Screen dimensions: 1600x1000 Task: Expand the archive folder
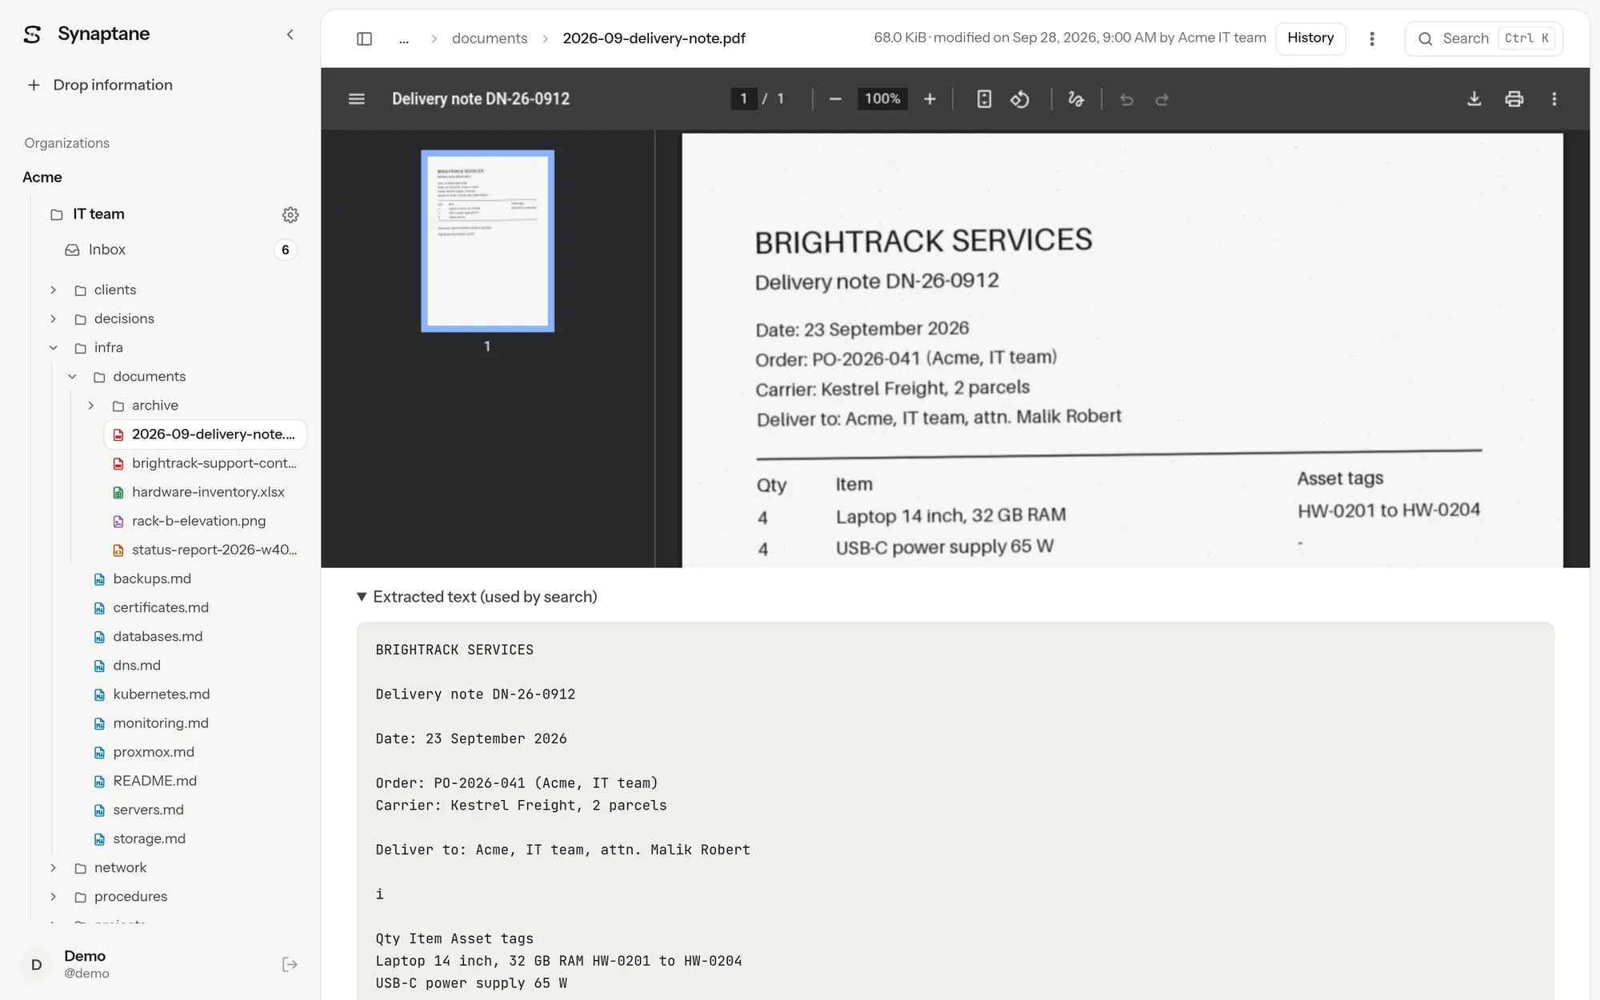pos(91,406)
